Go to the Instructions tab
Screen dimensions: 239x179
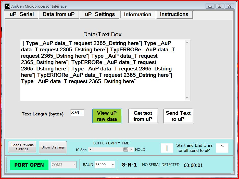(174, 14)
